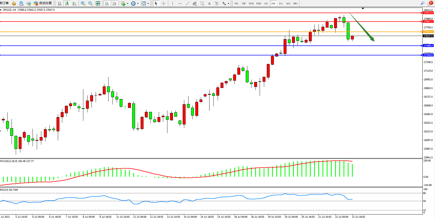435x219 pixels.
Task: Click the red 27847.7 price level label
Action: 428,22
